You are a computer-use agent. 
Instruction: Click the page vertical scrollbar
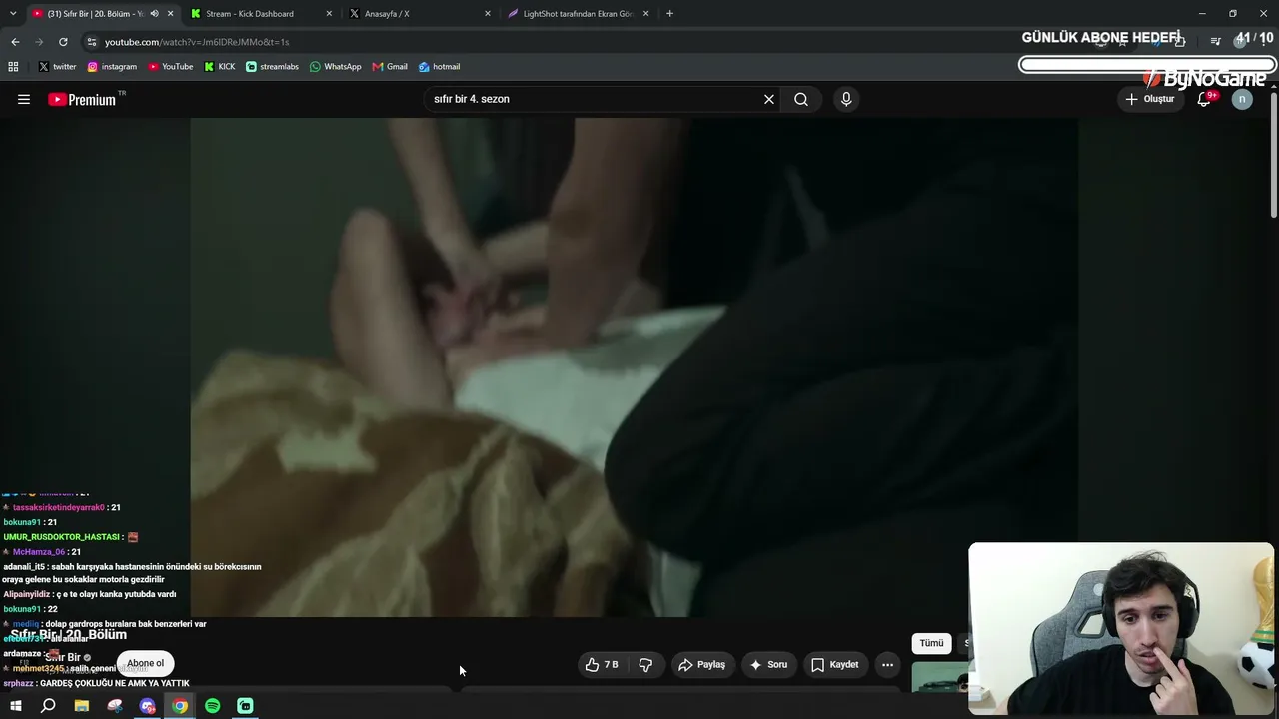click(1273, 155)
